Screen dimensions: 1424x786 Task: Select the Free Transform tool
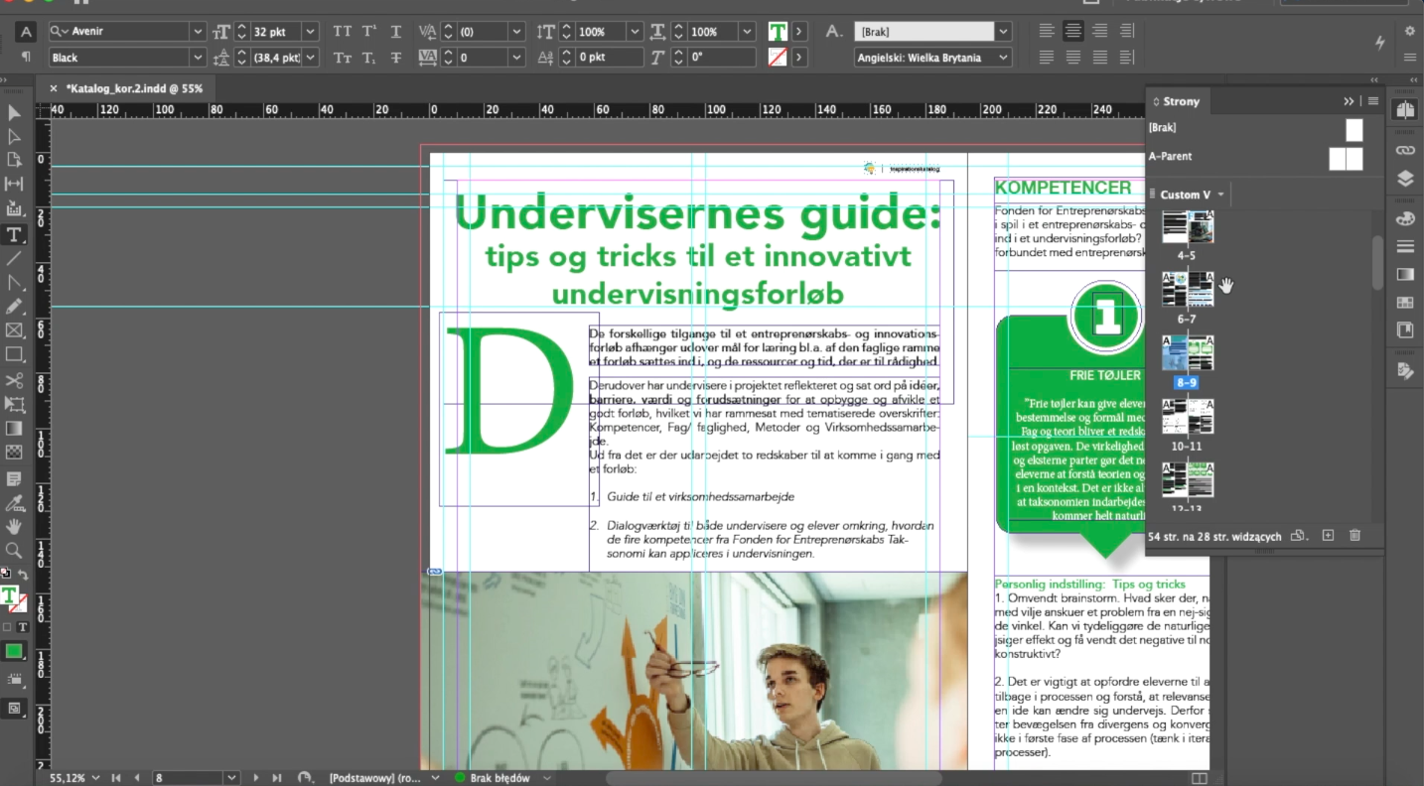(14, 404)
